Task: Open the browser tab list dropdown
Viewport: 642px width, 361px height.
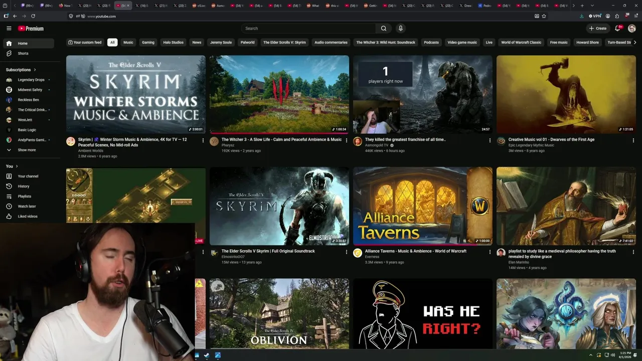Action: (592, 6)
